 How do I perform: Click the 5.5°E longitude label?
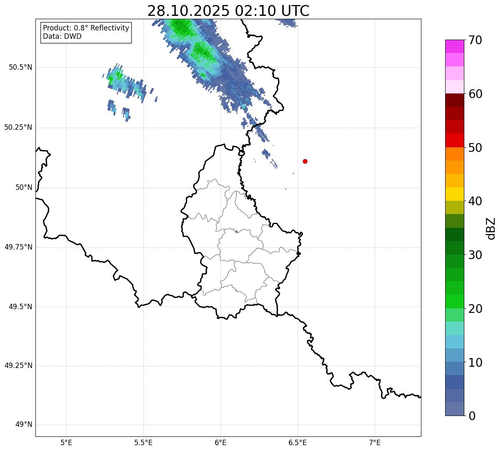pyautogui.click(x=143, y=443)
